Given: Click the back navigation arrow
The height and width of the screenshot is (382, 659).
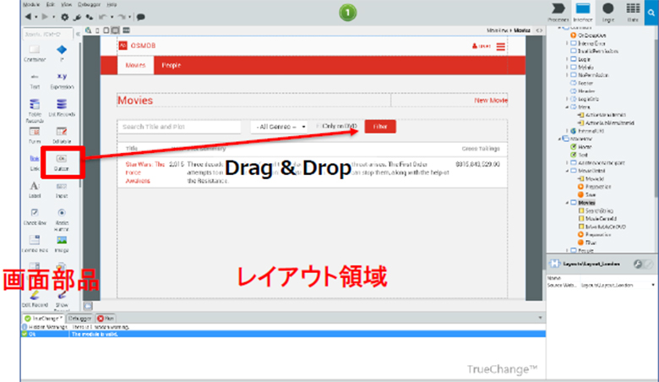Looking at the screenshot, I should click(28, 17).
